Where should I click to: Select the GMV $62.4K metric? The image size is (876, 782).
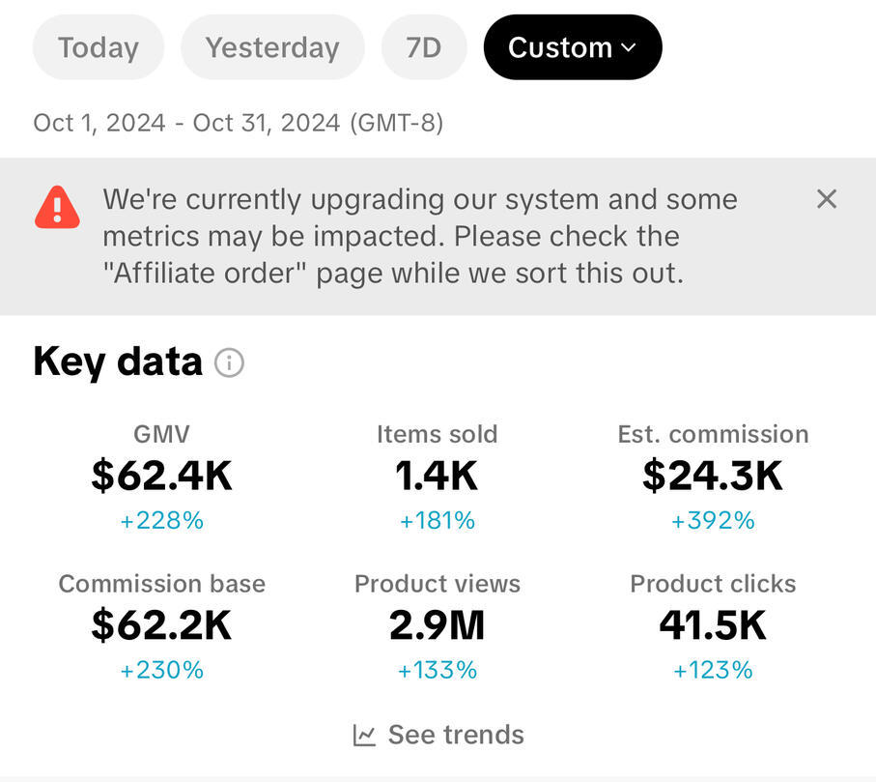pos(161,477)
